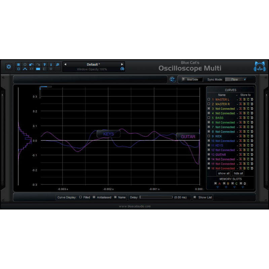The width and height of the screenshot is (269, 269).
Task: Click the Undo arrow icon
Action: 31,65
